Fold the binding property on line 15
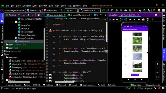The height and width of the screenshot is (93, 166). click(x=54, y=36)
